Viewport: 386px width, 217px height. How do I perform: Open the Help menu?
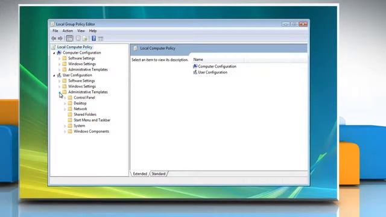pos(93,31)
